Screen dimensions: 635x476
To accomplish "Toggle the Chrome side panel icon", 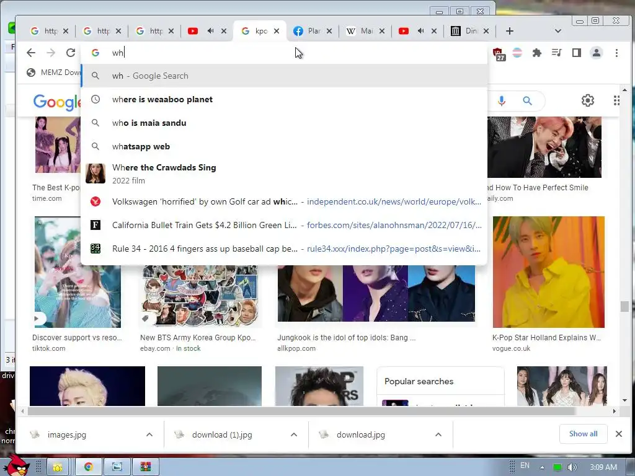I will (x=576, y=53).
